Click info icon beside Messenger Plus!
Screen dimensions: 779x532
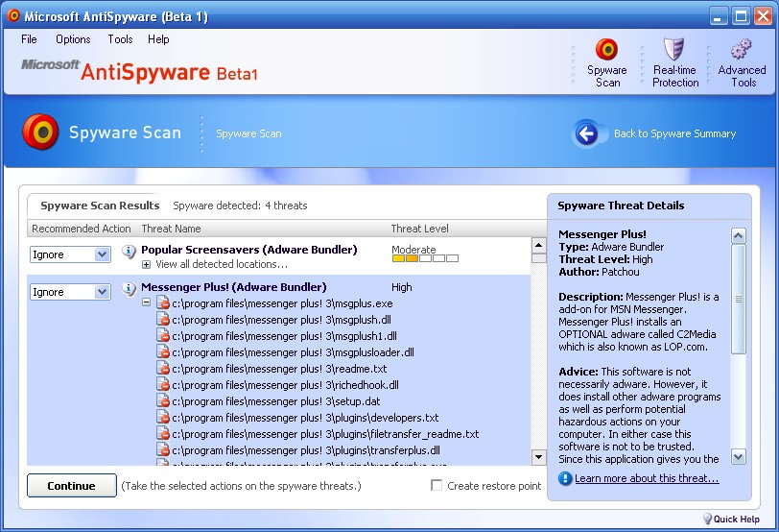(x=129, y=288)
